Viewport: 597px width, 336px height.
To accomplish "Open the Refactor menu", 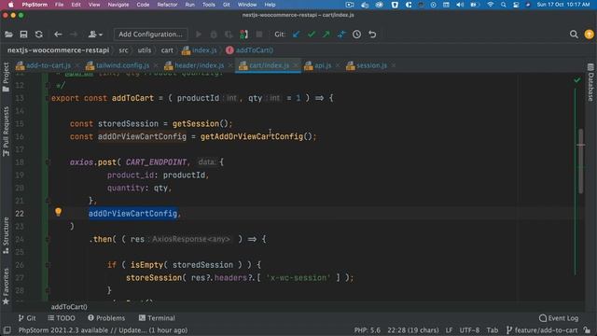I will [167, 5].
